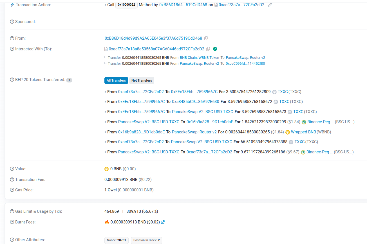
Task: Click the help icon beside From
Action: click(x=12, y=38)
